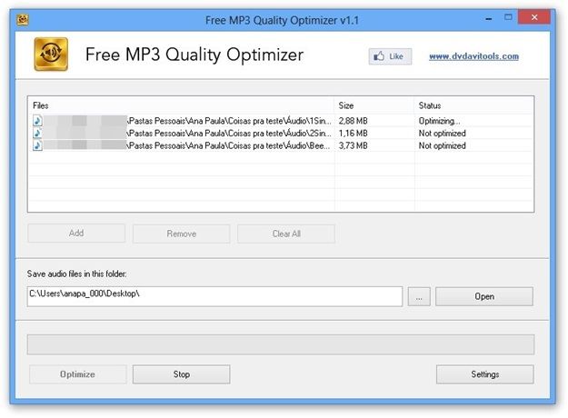Click the Optimizing... status cell

[x=439, y=121]
